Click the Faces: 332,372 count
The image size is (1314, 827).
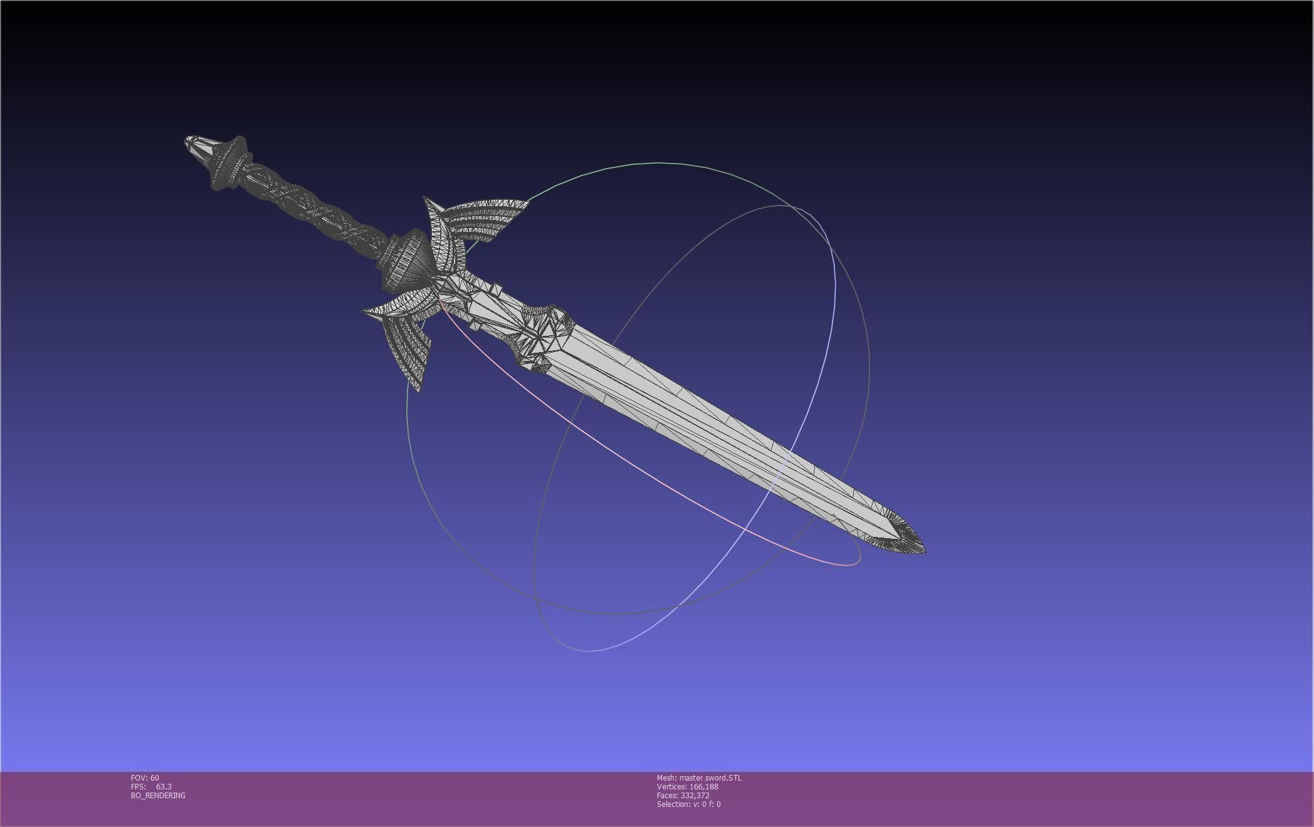pyautogui.click(x=683, y=795)
